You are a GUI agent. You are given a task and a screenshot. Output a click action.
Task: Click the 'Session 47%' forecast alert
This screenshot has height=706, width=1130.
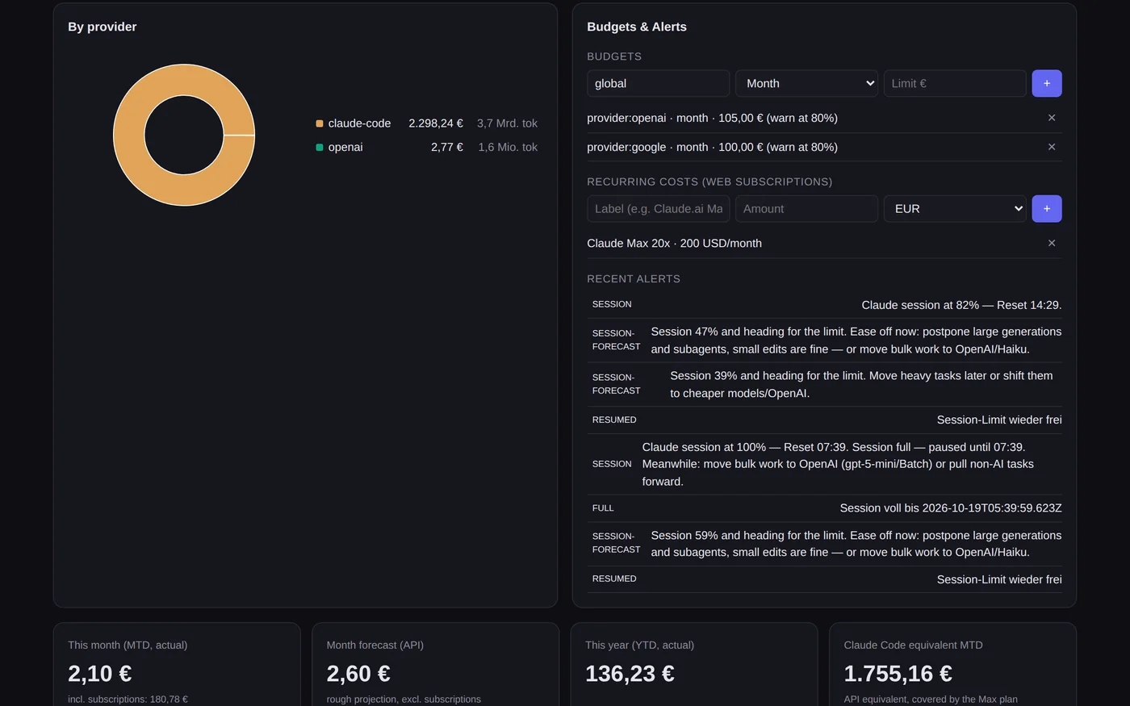824,340
